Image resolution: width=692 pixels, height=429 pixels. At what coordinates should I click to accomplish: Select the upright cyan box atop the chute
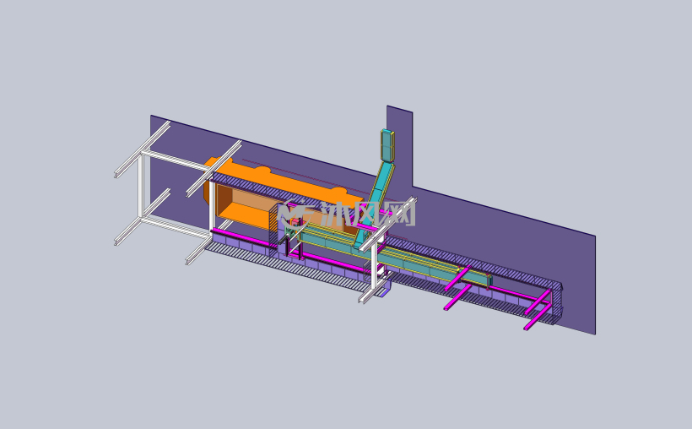(387, 144)
